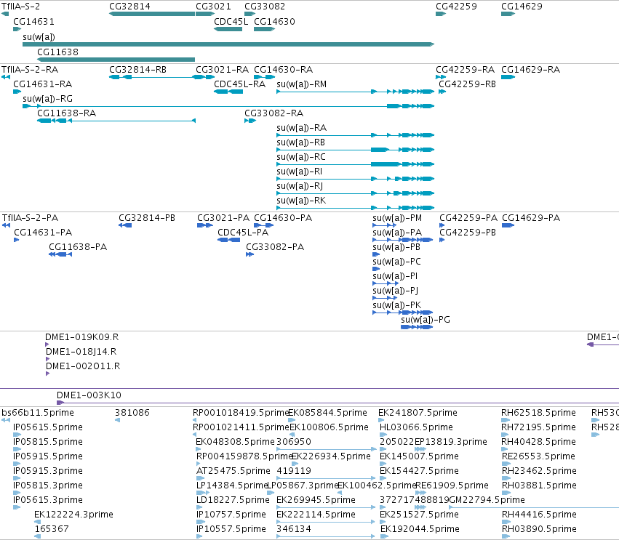
Task: Select transcript su(w[a])-RJ
Action: coord(355,193)
